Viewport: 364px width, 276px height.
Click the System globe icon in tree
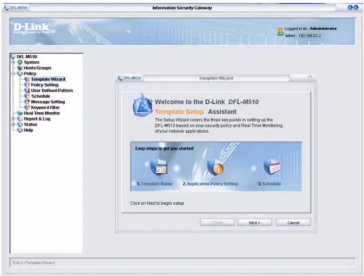20,62
